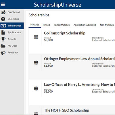Image resolution: width=115 pixels, height=115 pixels.
Task: Open the hamburger menu icon
Action: coord(3,4)
